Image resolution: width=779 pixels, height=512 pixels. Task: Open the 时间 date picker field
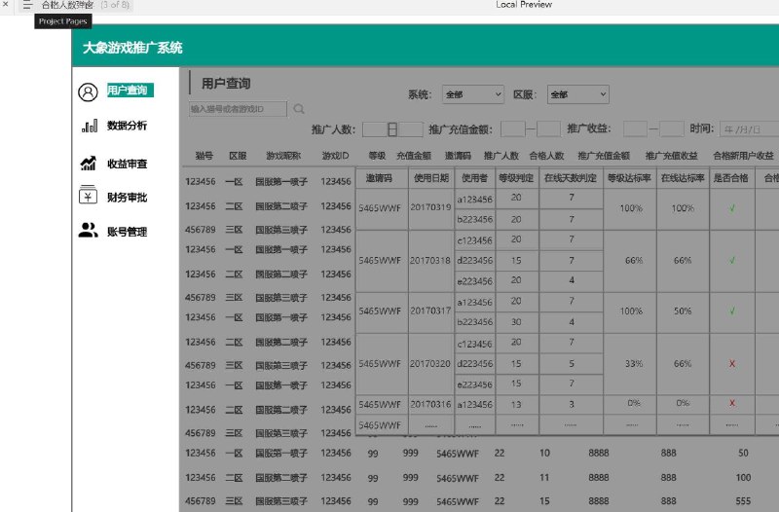(x=749, y=129)
